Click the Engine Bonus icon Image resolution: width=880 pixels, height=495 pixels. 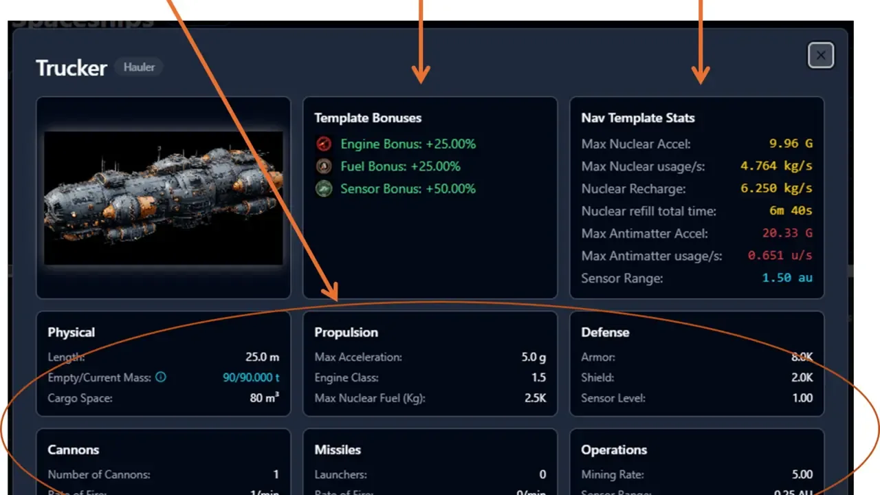coord(324,144)
